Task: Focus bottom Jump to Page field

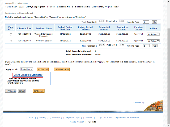Action: click(146, 46)
